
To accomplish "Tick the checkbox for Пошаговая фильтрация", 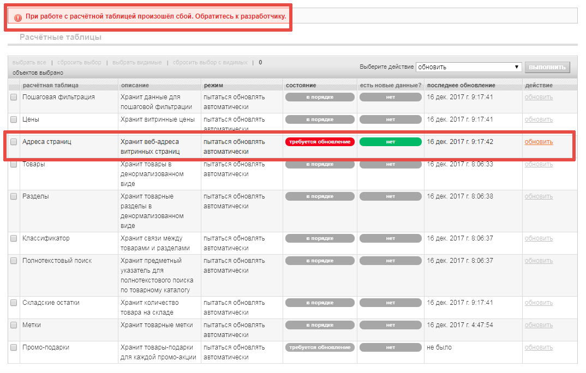I will [14, 97].
